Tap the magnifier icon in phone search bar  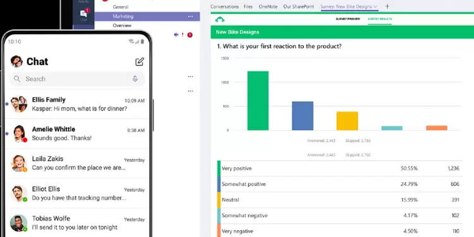(17, 79)
